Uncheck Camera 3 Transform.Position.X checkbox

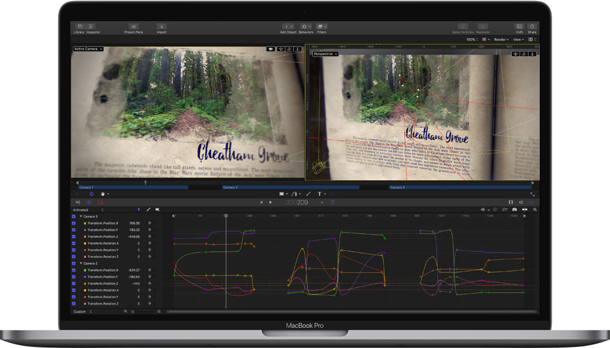(74, 223)
